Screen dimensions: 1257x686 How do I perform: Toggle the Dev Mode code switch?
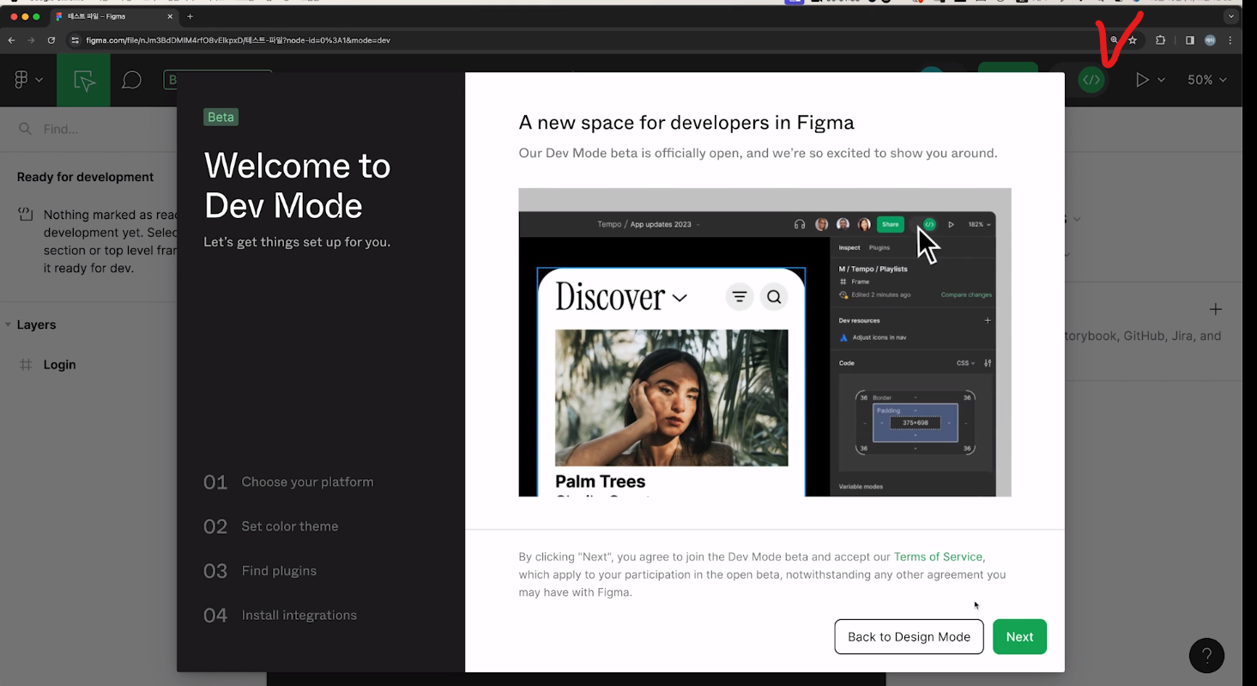point(1091,80)
